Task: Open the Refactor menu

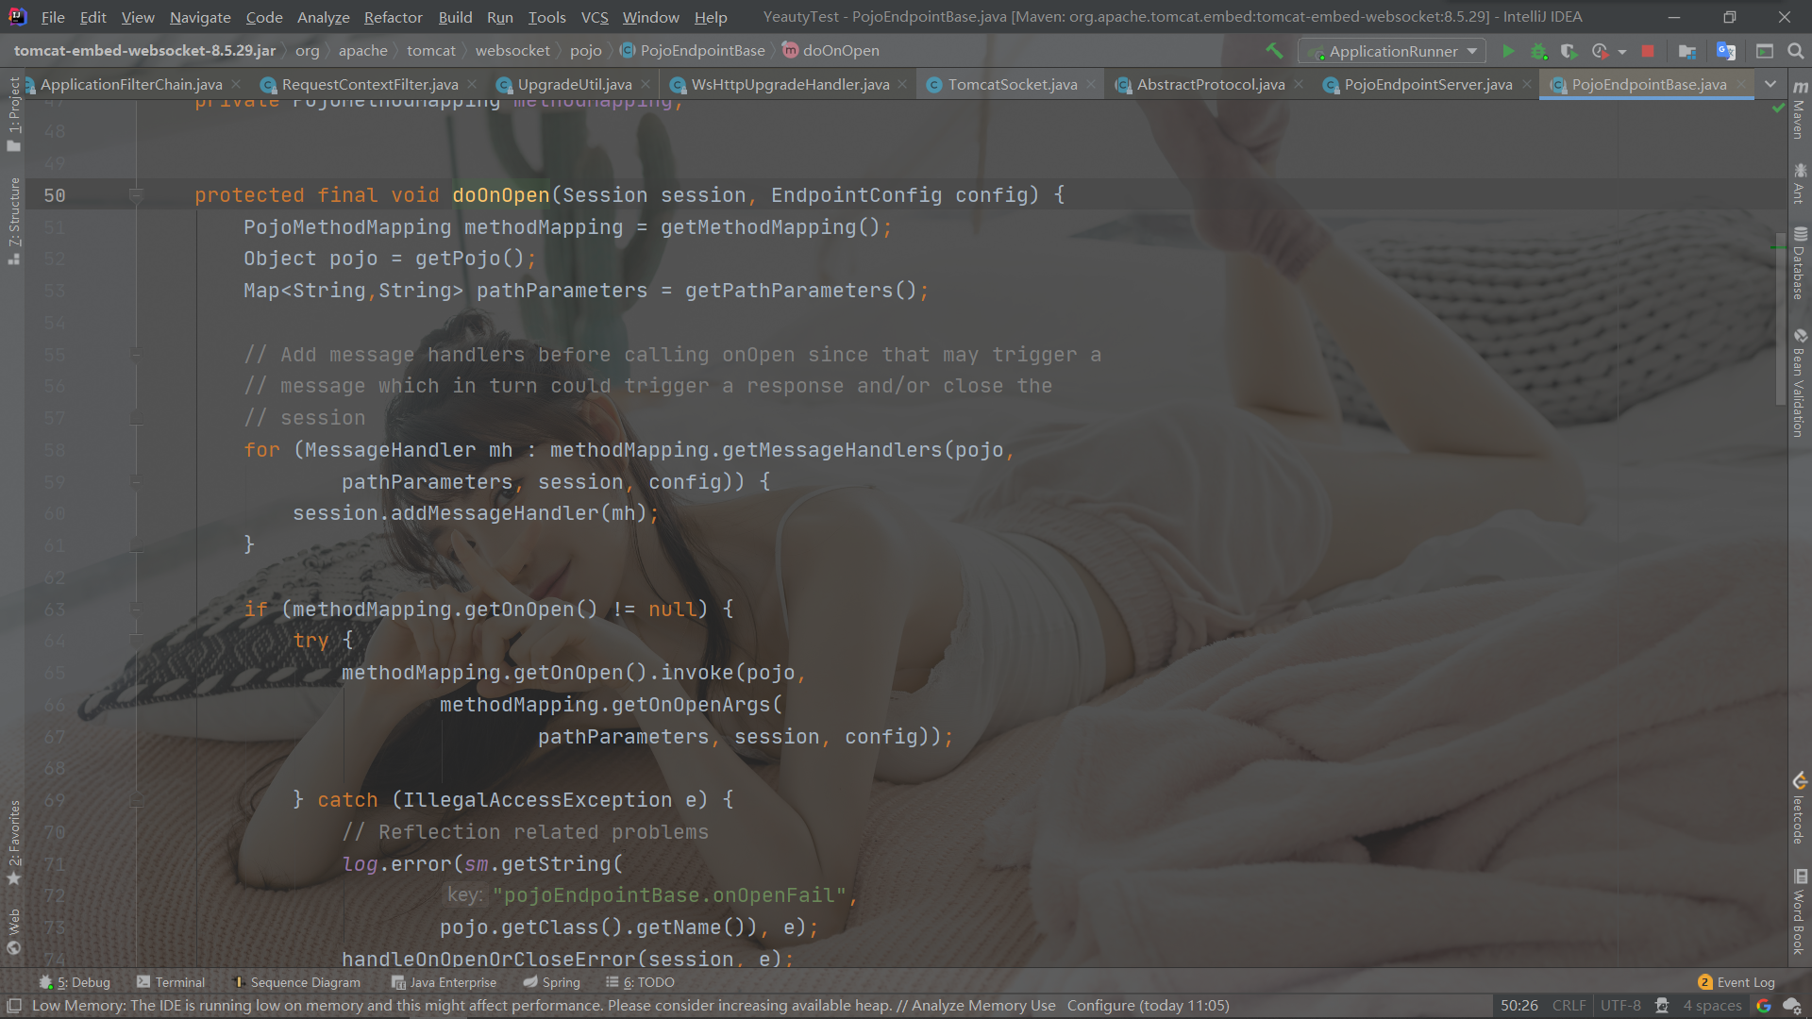Action: click(x=393, y=17)
